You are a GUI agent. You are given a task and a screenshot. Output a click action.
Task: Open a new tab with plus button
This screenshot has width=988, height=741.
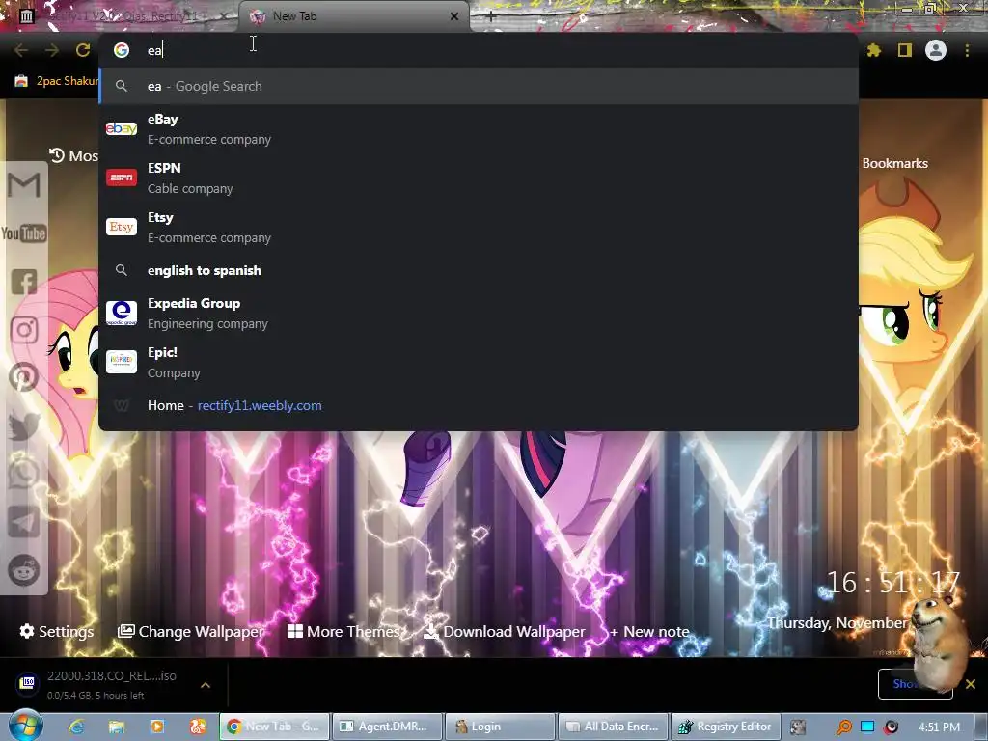[x=491, y=17]
